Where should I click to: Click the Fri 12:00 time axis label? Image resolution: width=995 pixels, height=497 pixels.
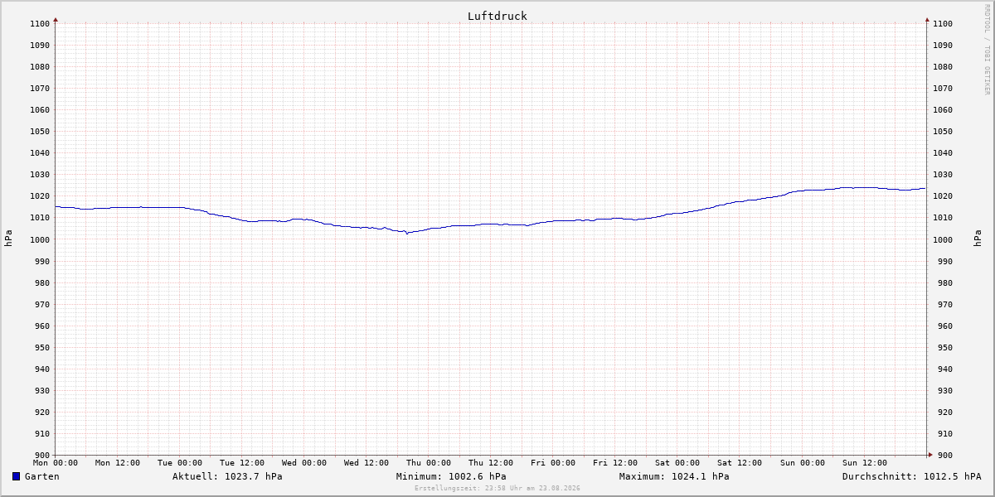(615, 463)
